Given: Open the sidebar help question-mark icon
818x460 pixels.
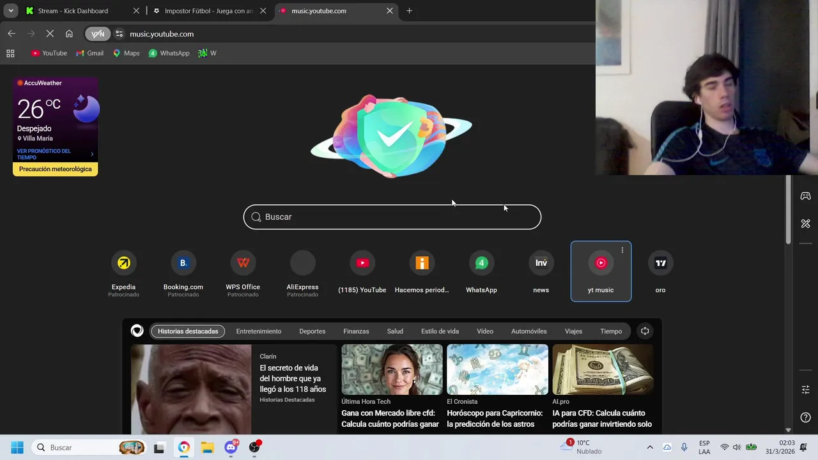Looking at the screenshot, I should point(805,418).
